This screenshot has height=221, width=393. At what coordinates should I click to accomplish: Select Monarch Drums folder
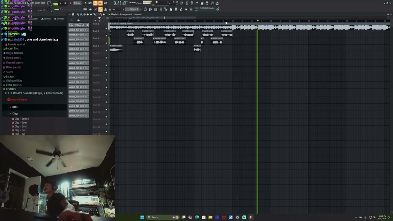17,99
